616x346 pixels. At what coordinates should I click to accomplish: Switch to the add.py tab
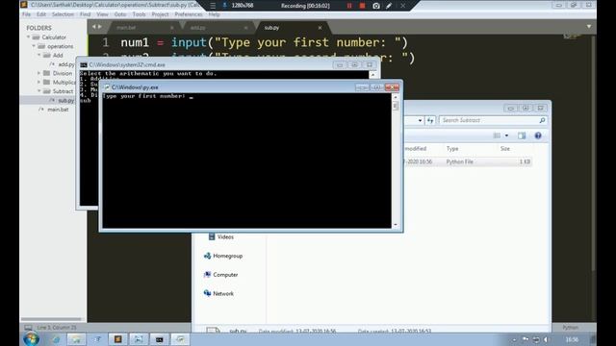click(x=197, y=28)
